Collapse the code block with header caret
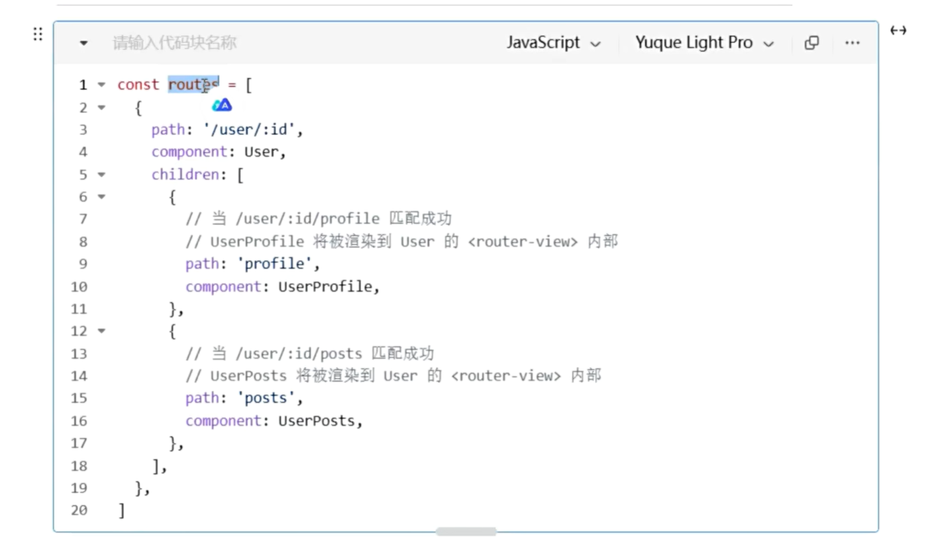This screenshot has width=932, height=553. (x=83, y=44)
